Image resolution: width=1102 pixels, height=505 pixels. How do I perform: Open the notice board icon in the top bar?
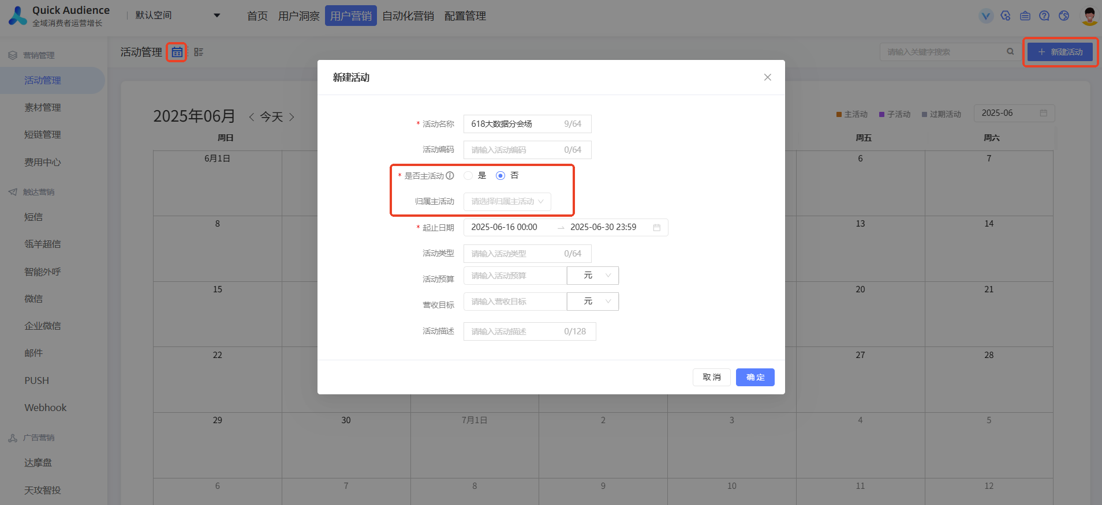[1025, 16]
